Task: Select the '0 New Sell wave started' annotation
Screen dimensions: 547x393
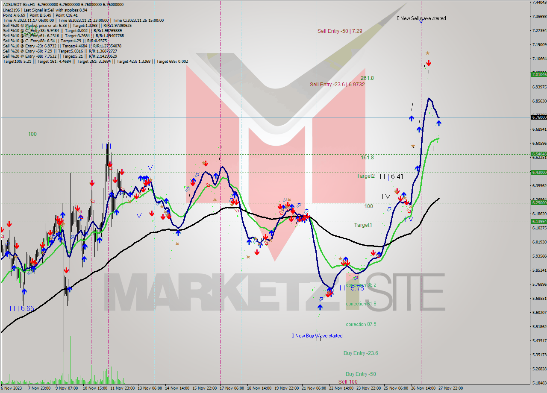Action: tap(421, 18)
